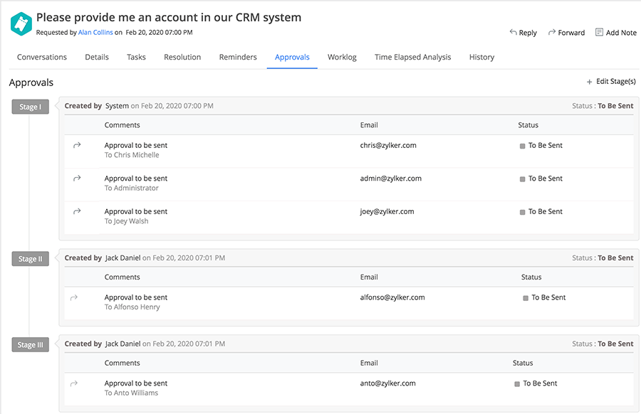Click the Forward arrow icon

pos(552,33)
